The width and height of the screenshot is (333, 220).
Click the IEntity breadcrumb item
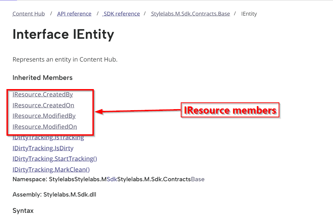(x=249, y=14)
